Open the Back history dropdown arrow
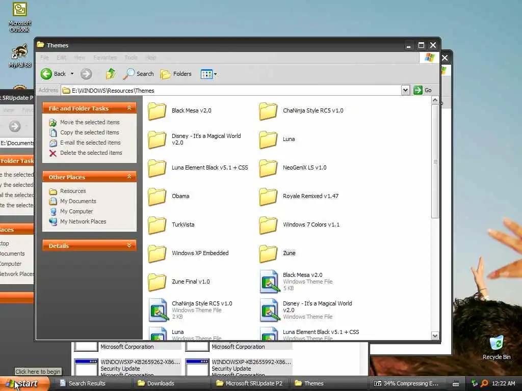 click(x=72, y=74)
